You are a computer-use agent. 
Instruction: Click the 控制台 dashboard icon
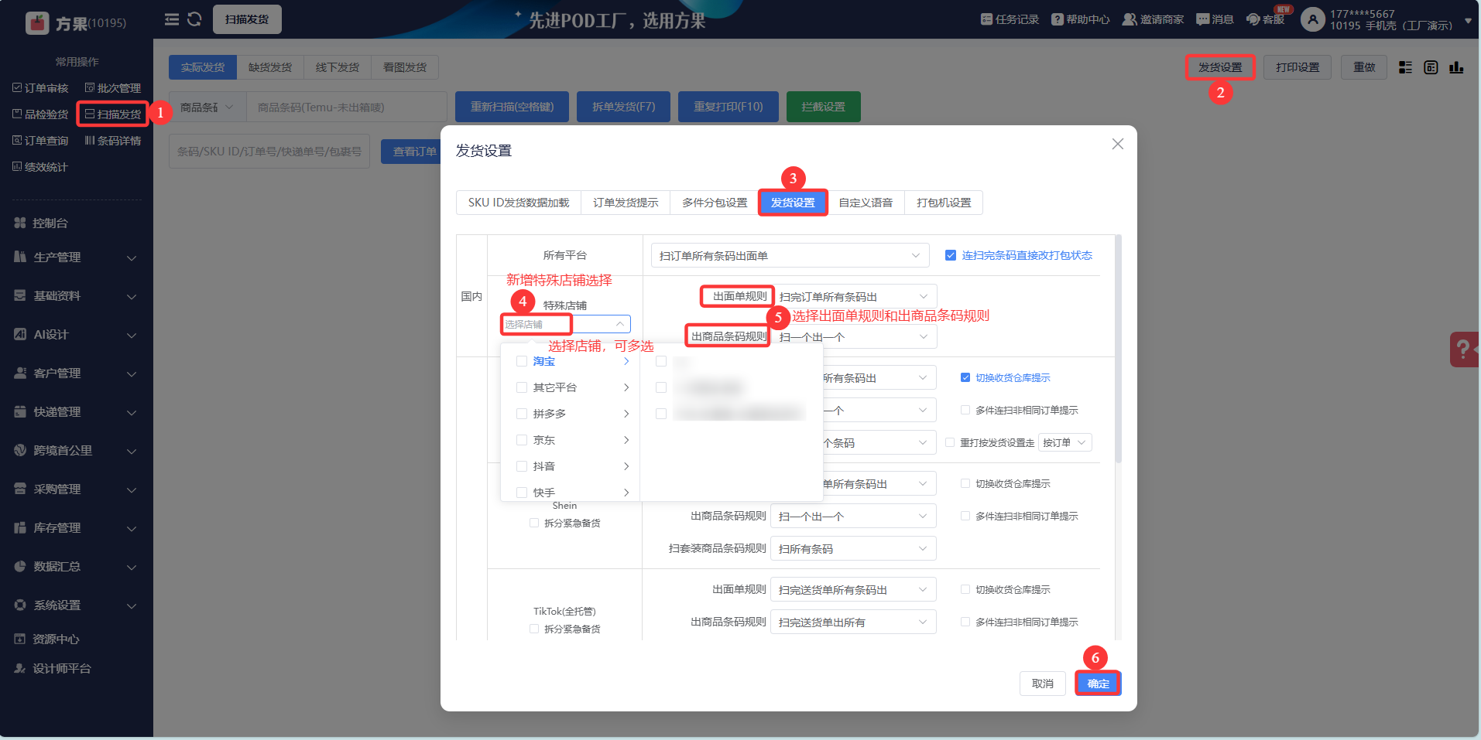click(x=20, y=223)
